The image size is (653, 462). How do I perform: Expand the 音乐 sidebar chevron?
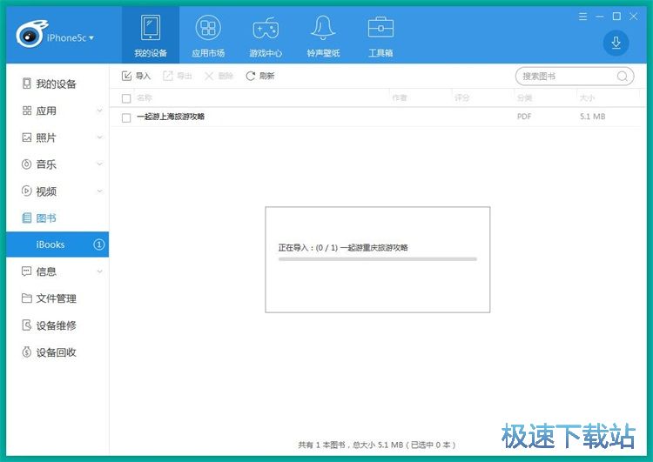(x=99, y=164)
